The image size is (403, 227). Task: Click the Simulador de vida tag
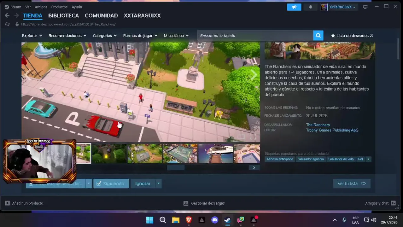pos(341,159)
